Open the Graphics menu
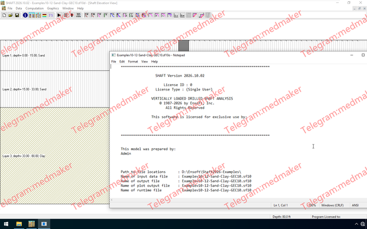The width and height of the screenshot is (367, 229). click(53, 9)
